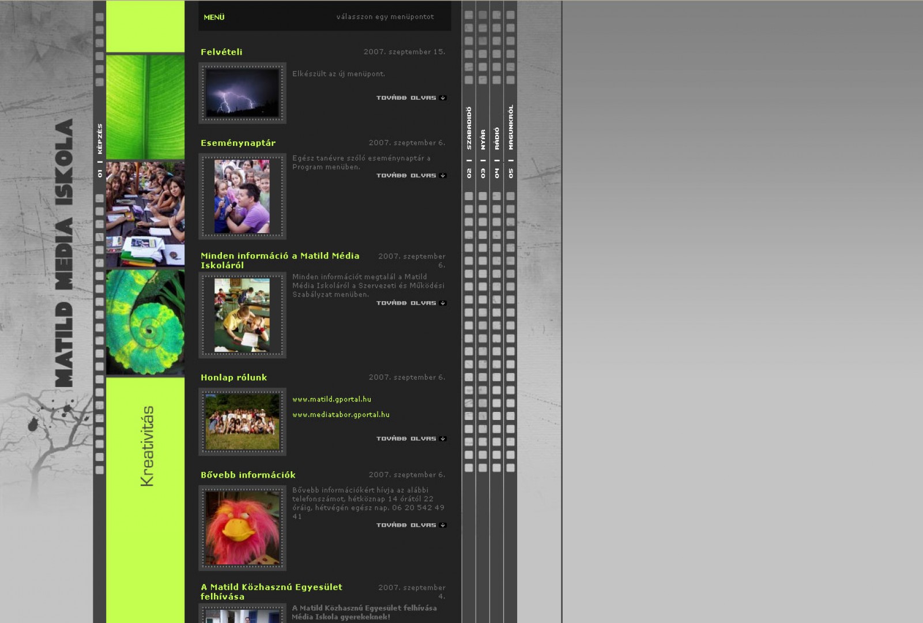Open the Felvételi article title
This screenshot has height=623, width=923.
[221, 52]
